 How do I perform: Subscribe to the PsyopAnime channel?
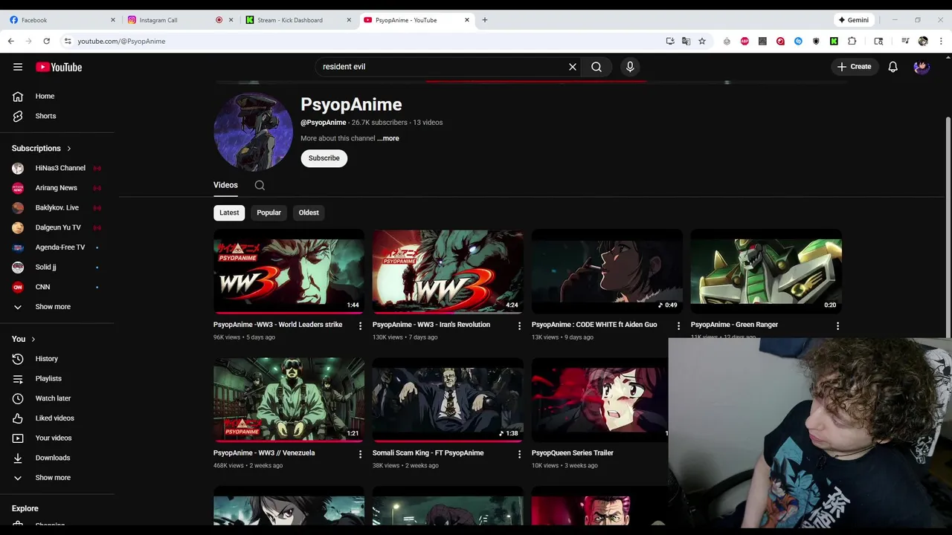click(x=324, y=158)
